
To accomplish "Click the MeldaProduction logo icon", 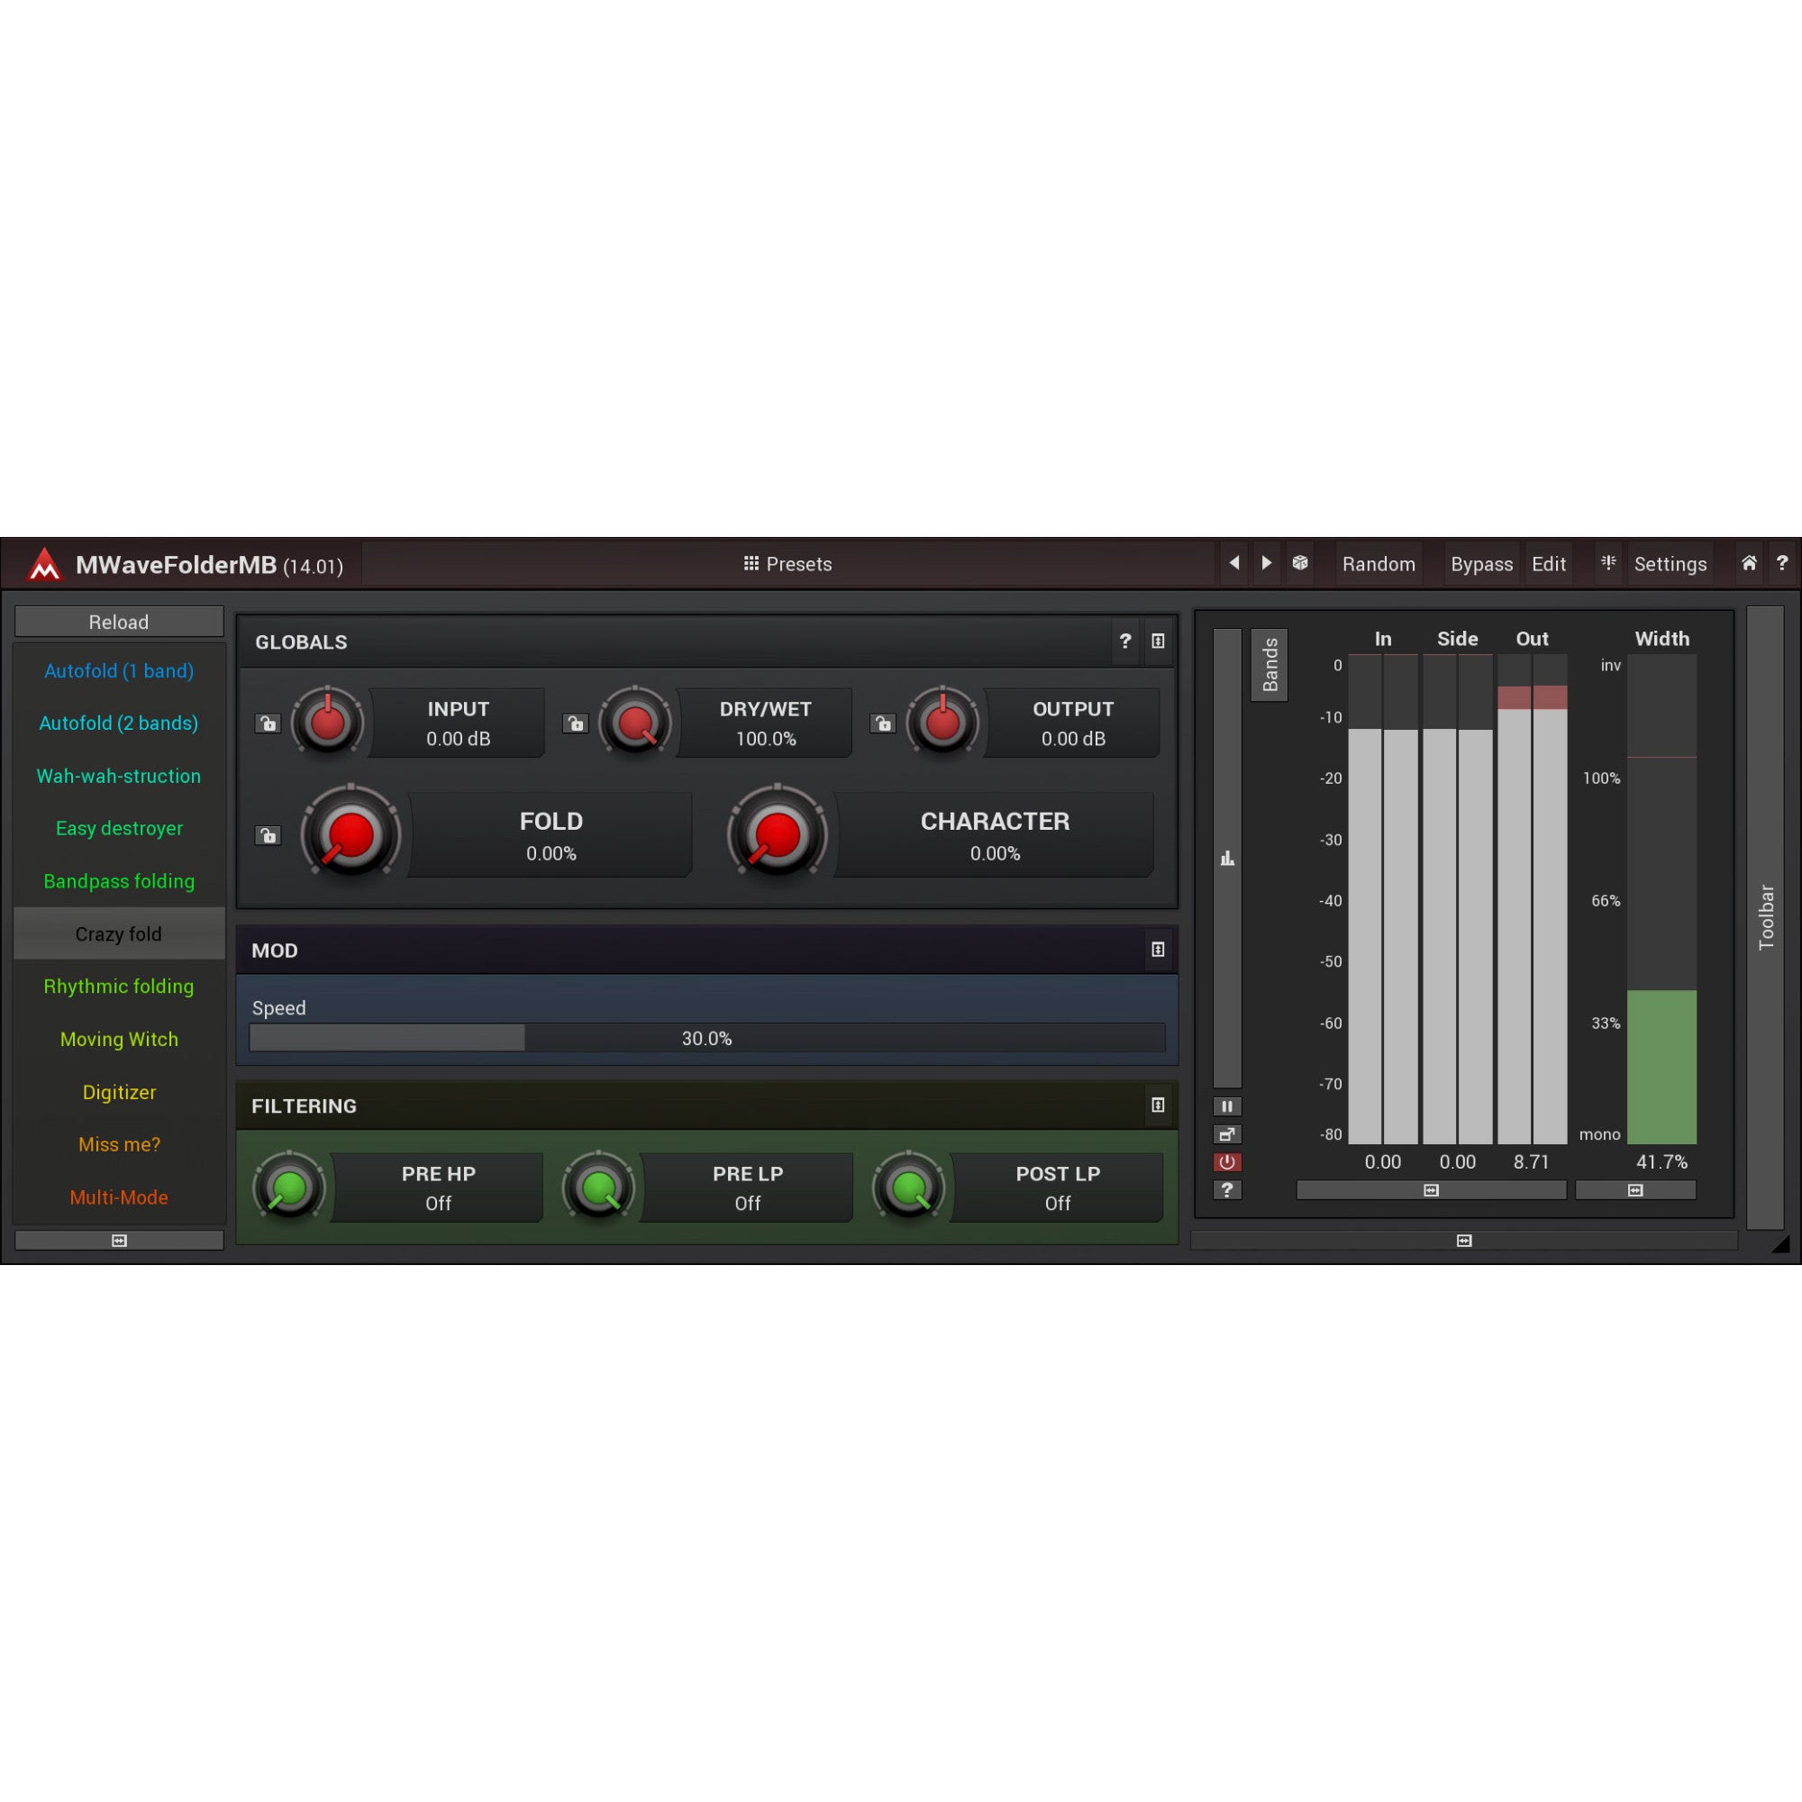I will (x=44, y=564).
